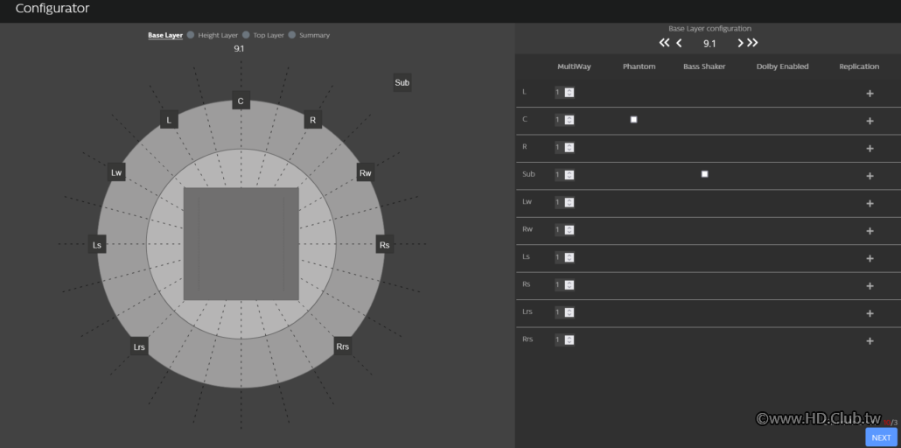Add replication for Lrs channel
This screenshot has width=901, height=448.
(870, 313)
